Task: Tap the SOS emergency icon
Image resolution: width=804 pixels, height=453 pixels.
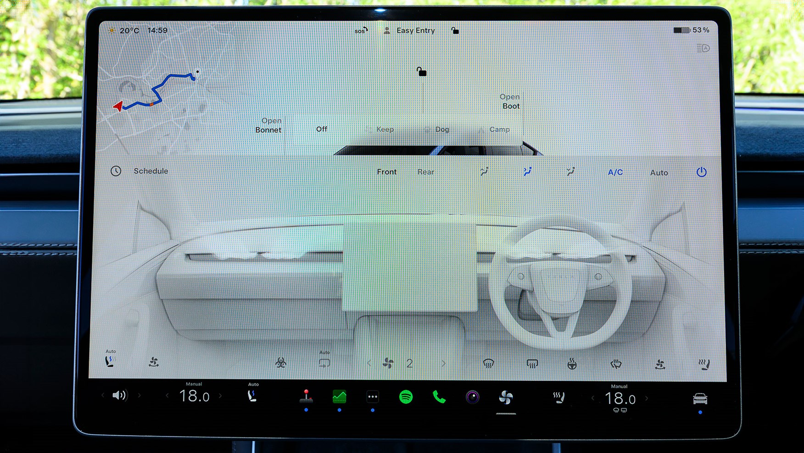Action: (361, 30)
